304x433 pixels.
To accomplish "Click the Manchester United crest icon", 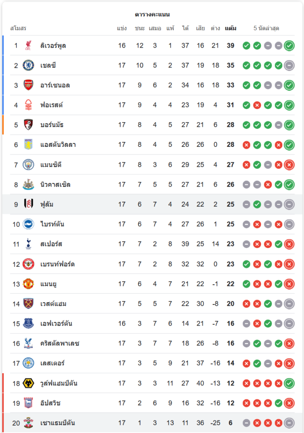I will point(29,284).
